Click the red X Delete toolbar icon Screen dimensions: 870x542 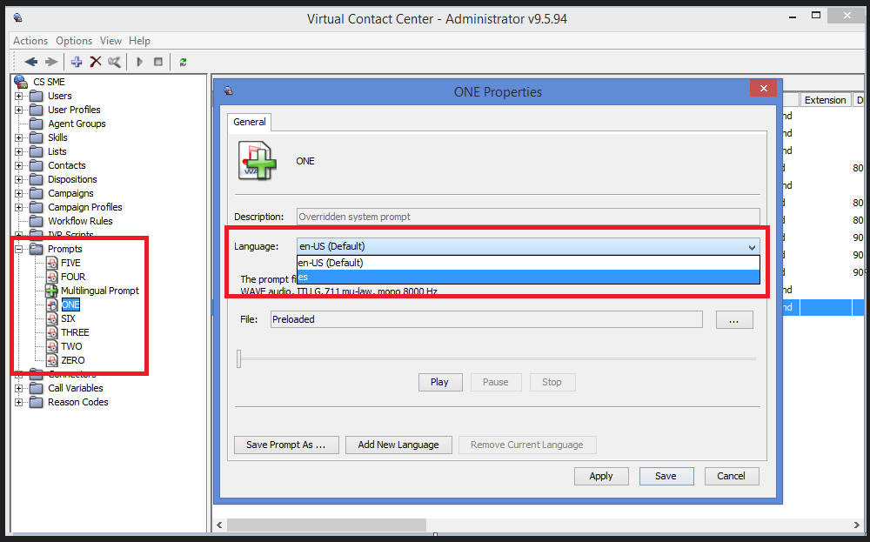(96, 62)
